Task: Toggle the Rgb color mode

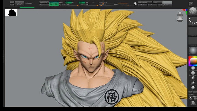Action: [68, 2]
